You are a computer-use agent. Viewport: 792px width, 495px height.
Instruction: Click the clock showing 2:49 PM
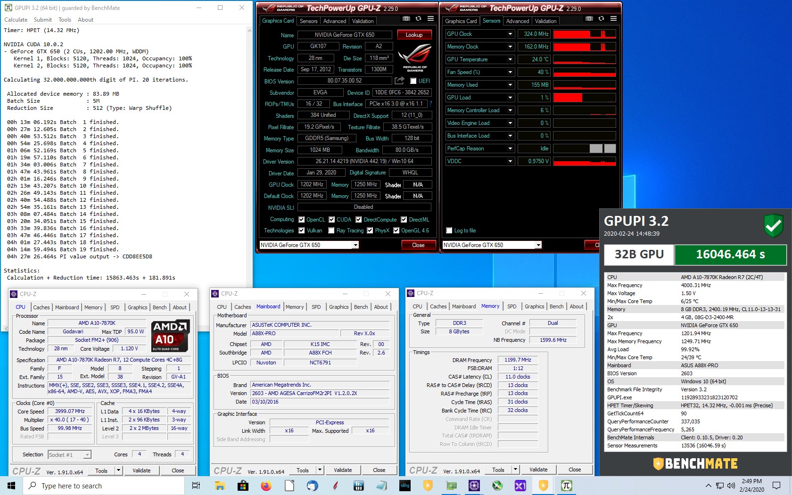751,481
